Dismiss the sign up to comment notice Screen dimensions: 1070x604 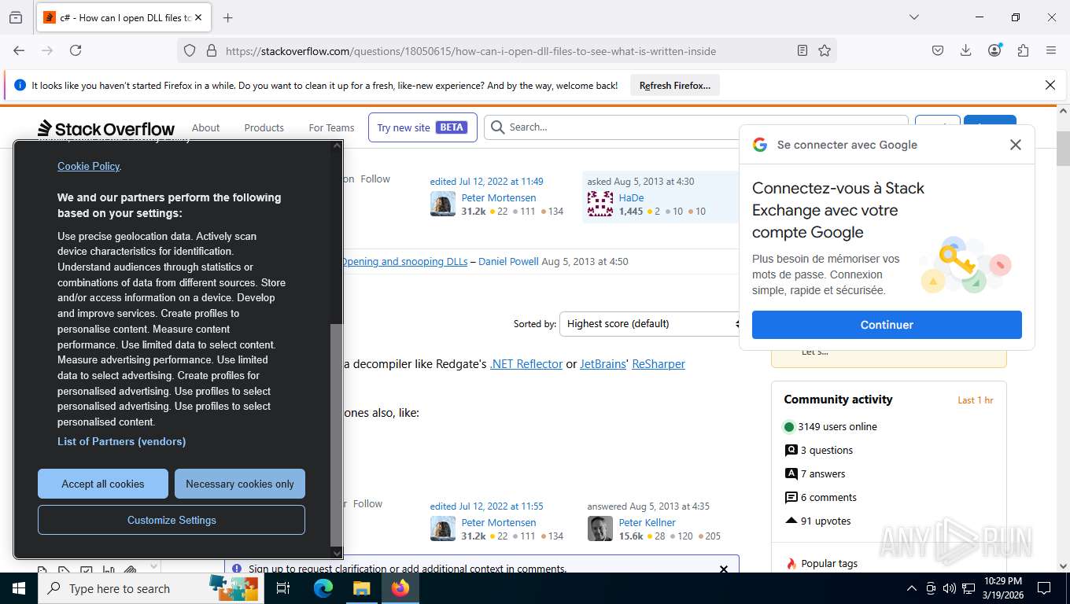[724, 569]
